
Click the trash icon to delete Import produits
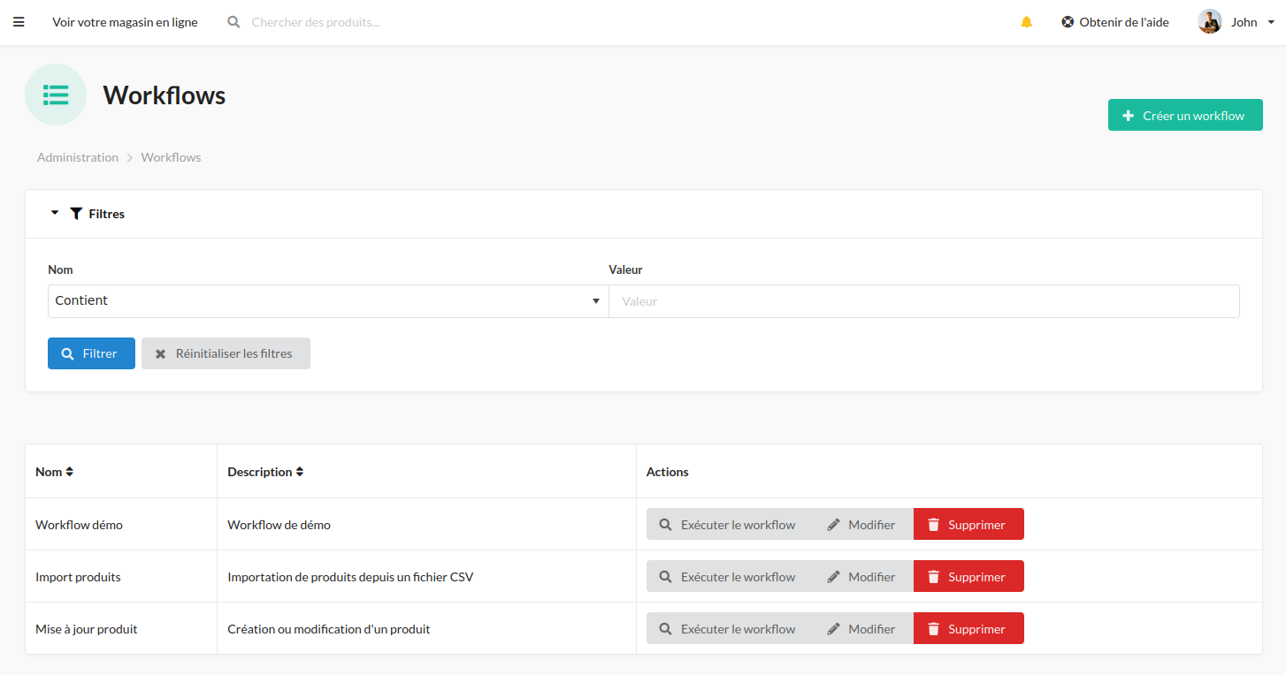coord(934,576)
